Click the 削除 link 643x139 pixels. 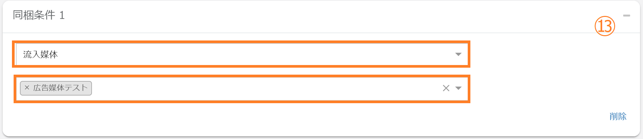point(618,116)
